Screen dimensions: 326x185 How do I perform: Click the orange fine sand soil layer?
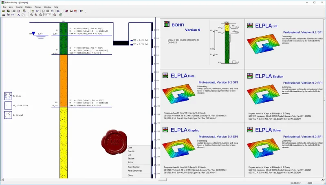pyautogui.click(x=64, y=81)
